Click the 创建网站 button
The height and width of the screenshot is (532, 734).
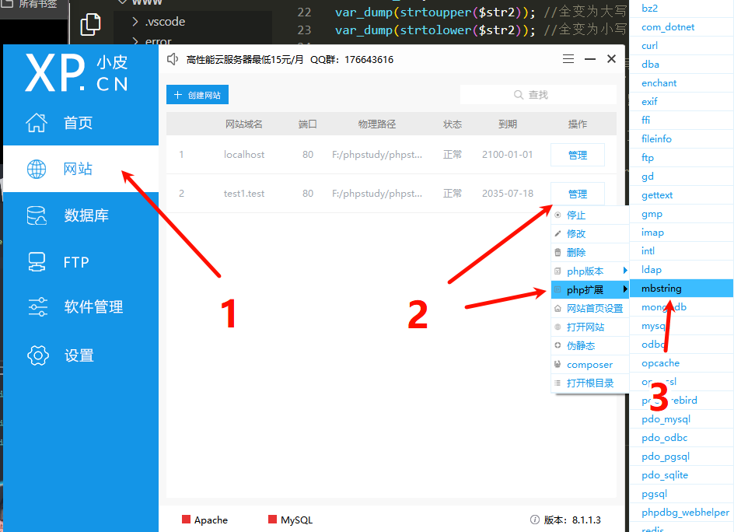(x=197, y=95)
